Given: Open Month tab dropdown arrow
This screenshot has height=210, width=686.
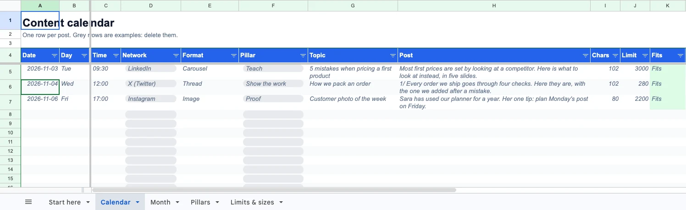Looking at the screenshot, I should click(177, 202).
